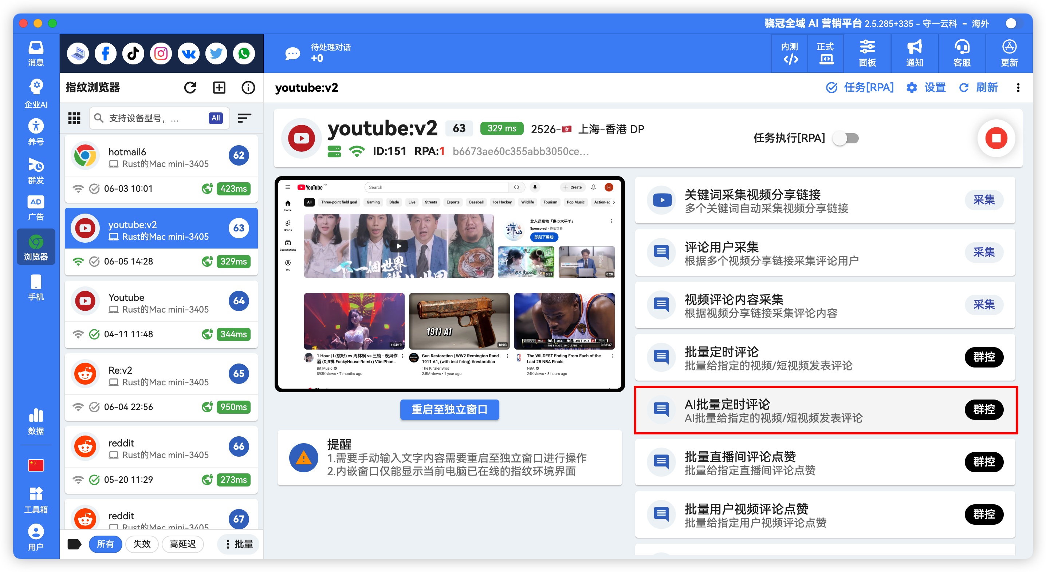Select the 高延迟 filter tab

click(183, 544)
